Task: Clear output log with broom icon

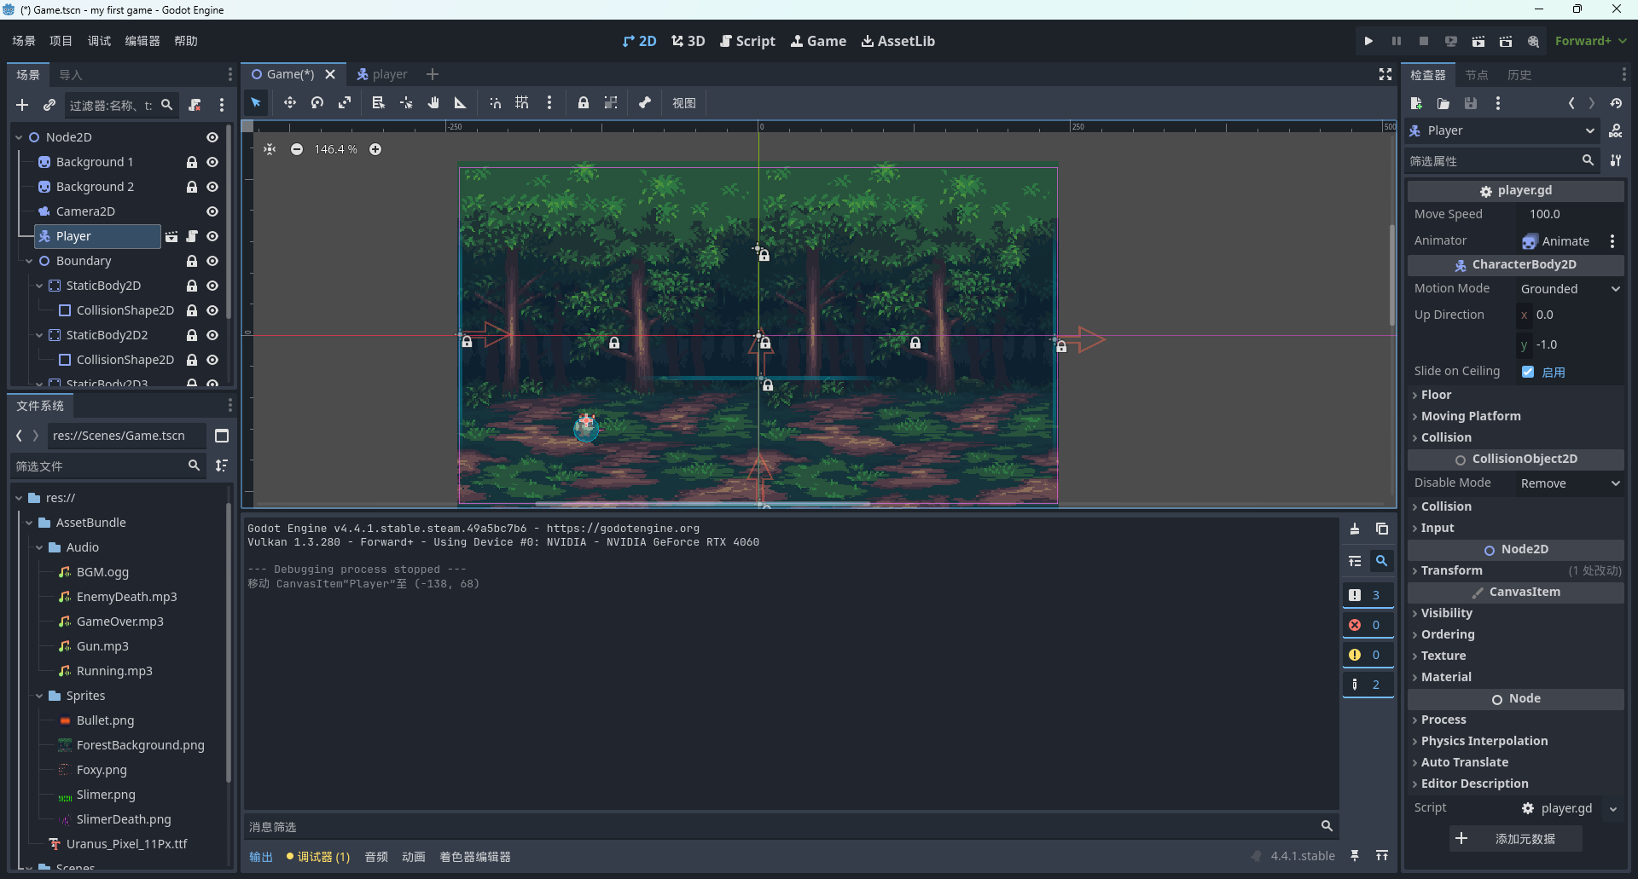Action: click(1355, 529)
